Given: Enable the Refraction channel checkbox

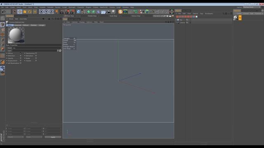Looking at the screenshot, I should pos(36,56).
